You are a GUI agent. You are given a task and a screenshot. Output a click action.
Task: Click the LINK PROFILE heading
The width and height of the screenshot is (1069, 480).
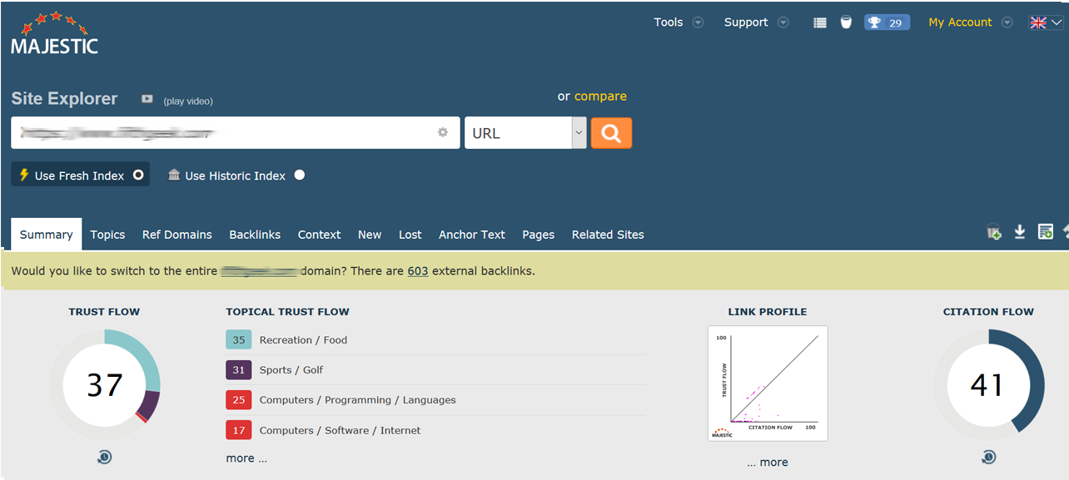[768, 312]
